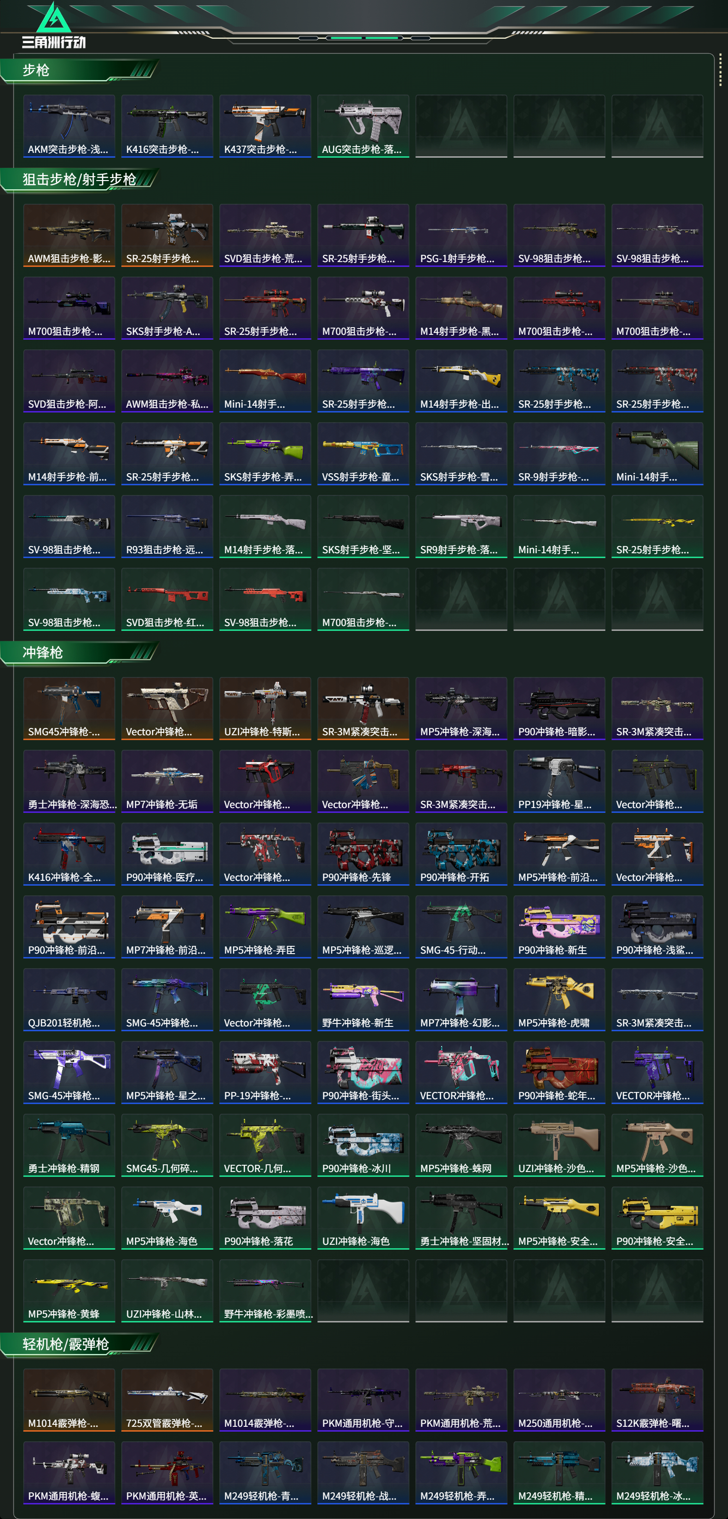Image resolution: width=728 pixels, height=1519 pixels.
Task: Click the 冲锋枪 category header
Action: pyautogui.click(x=42, y=652)
